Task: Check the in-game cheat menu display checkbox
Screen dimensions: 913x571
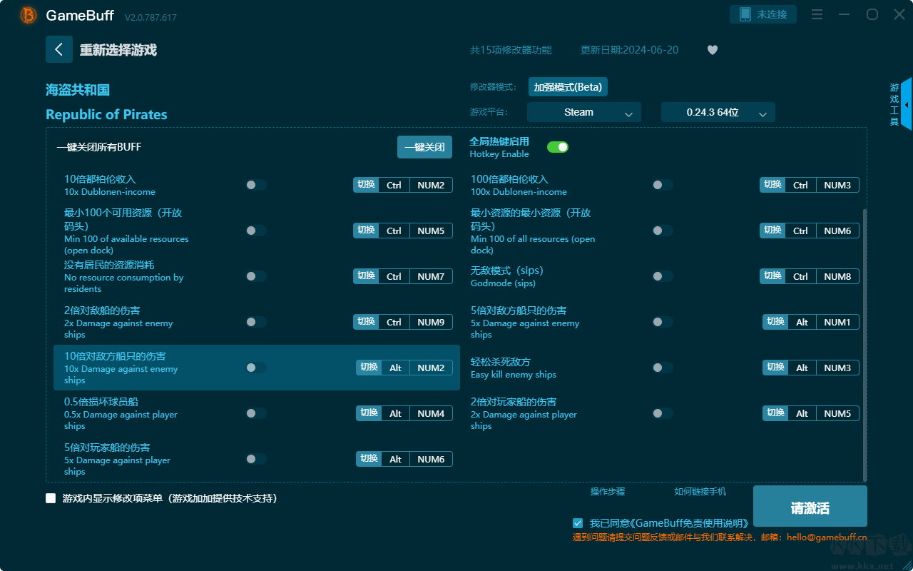Action: [x=51, y=498]
